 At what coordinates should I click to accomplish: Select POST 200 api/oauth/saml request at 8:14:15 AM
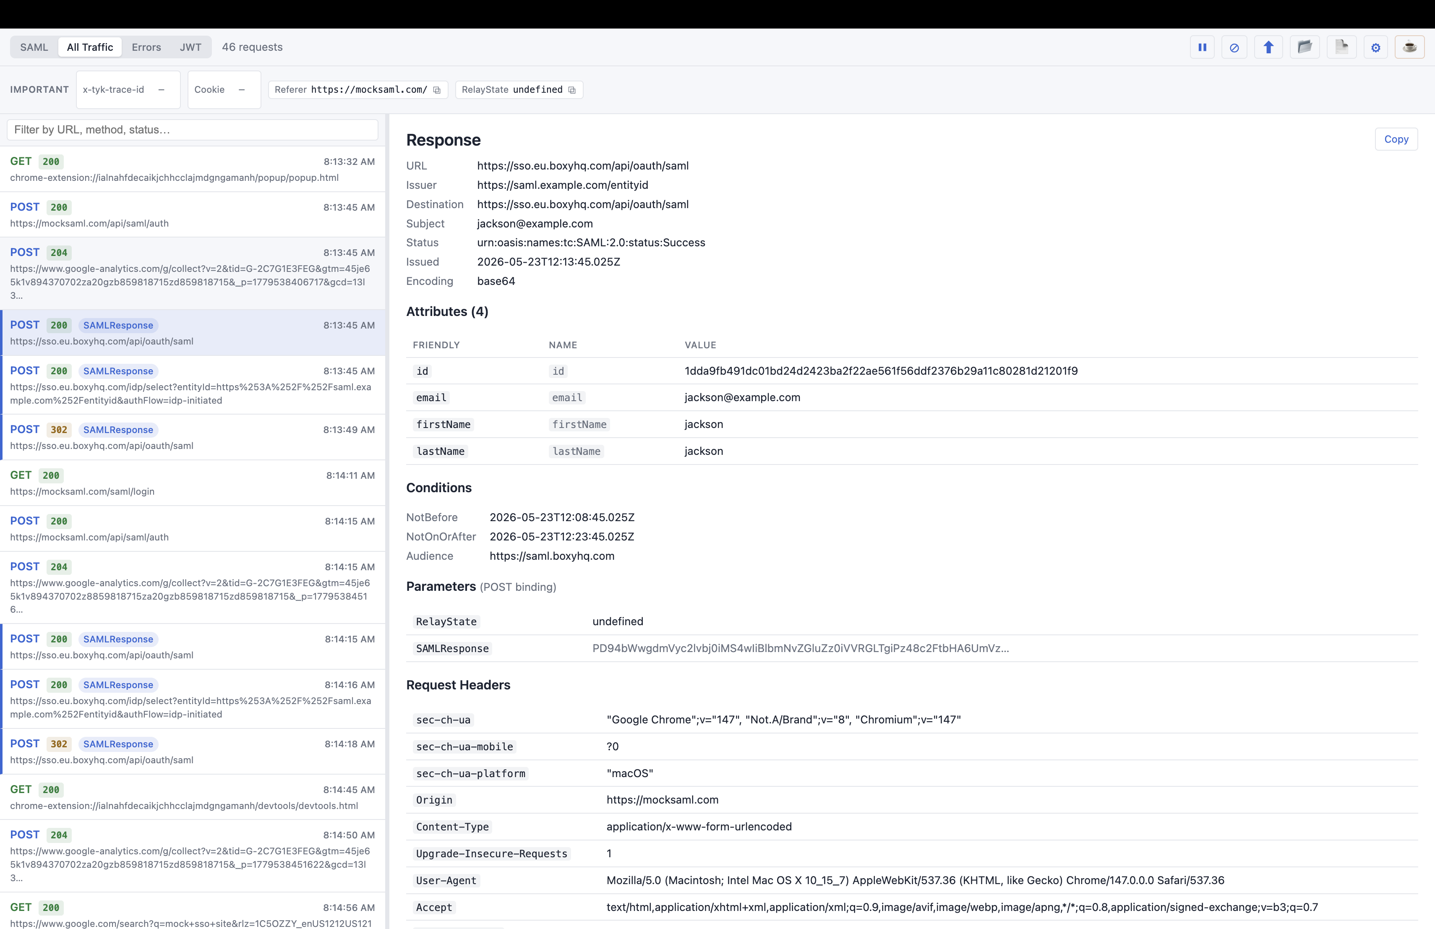tap(192, 646)
